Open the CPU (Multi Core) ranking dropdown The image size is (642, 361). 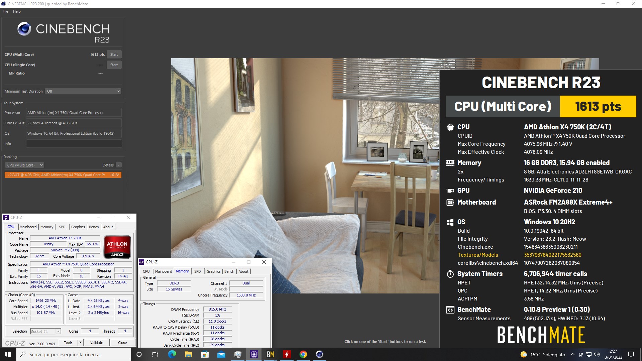point(24,165)
